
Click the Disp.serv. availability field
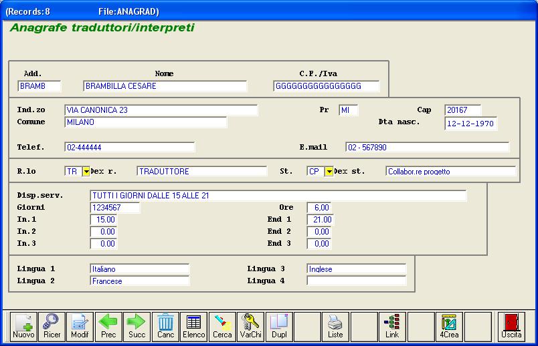278,196
